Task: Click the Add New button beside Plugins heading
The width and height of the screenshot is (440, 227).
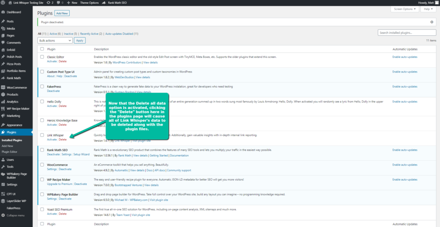Action: (x=62, y=13)
